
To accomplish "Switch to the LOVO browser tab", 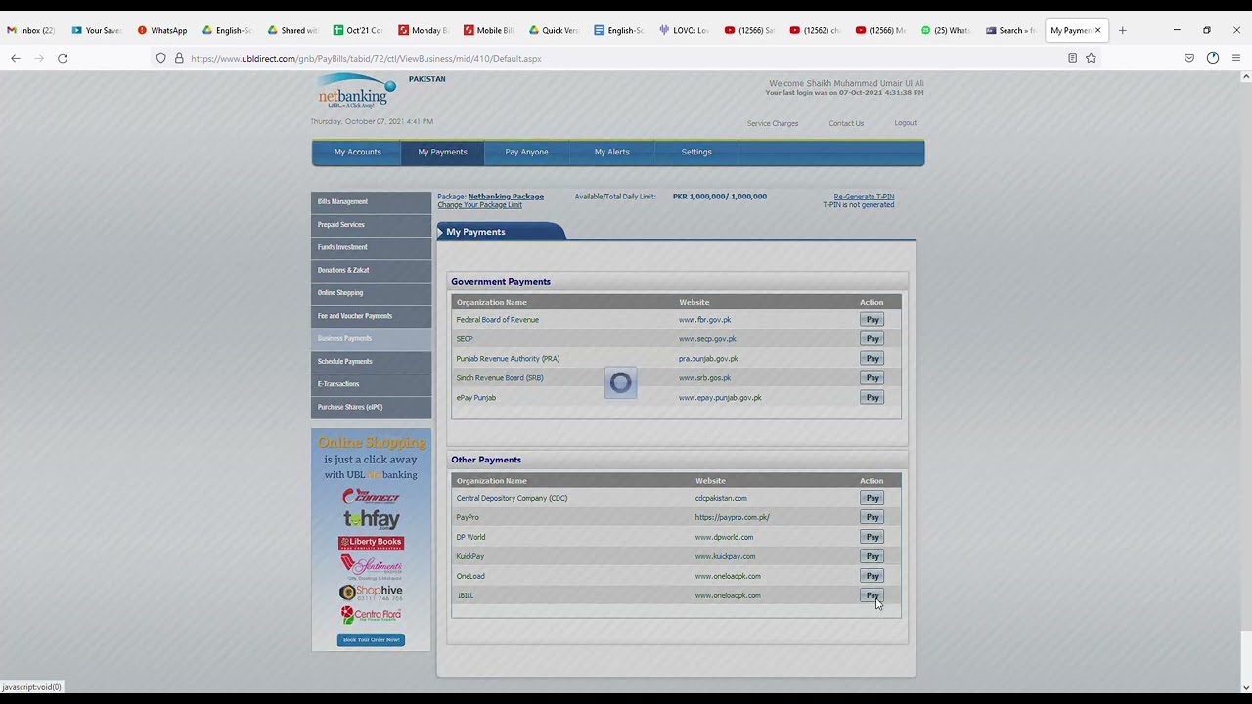I will 685,30.
